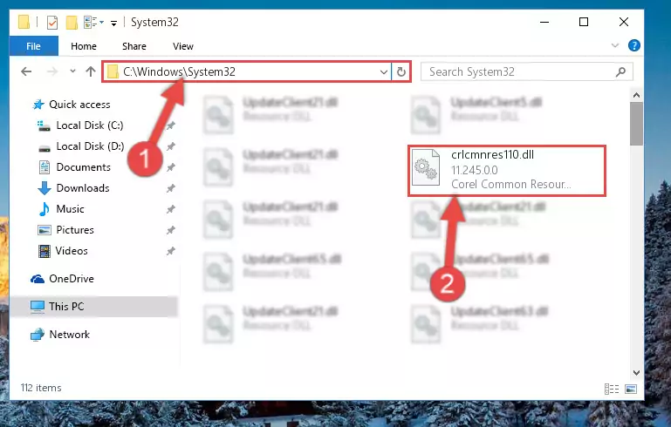This screenshot has width=671, height=427.
Task: Go forward with the Forward arrow
Action: (x=52, y=71)
